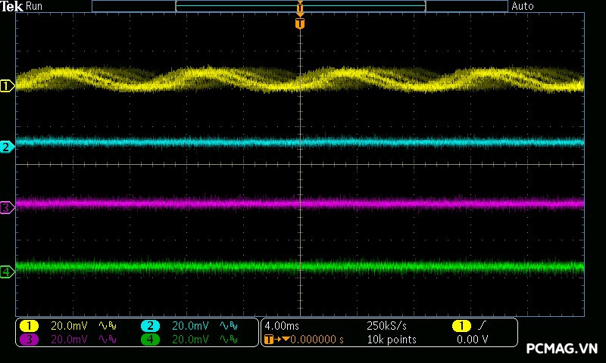606x363 pixels.
Task: Select the 0.00 V trigger level readout
Action: pos(472,340)
